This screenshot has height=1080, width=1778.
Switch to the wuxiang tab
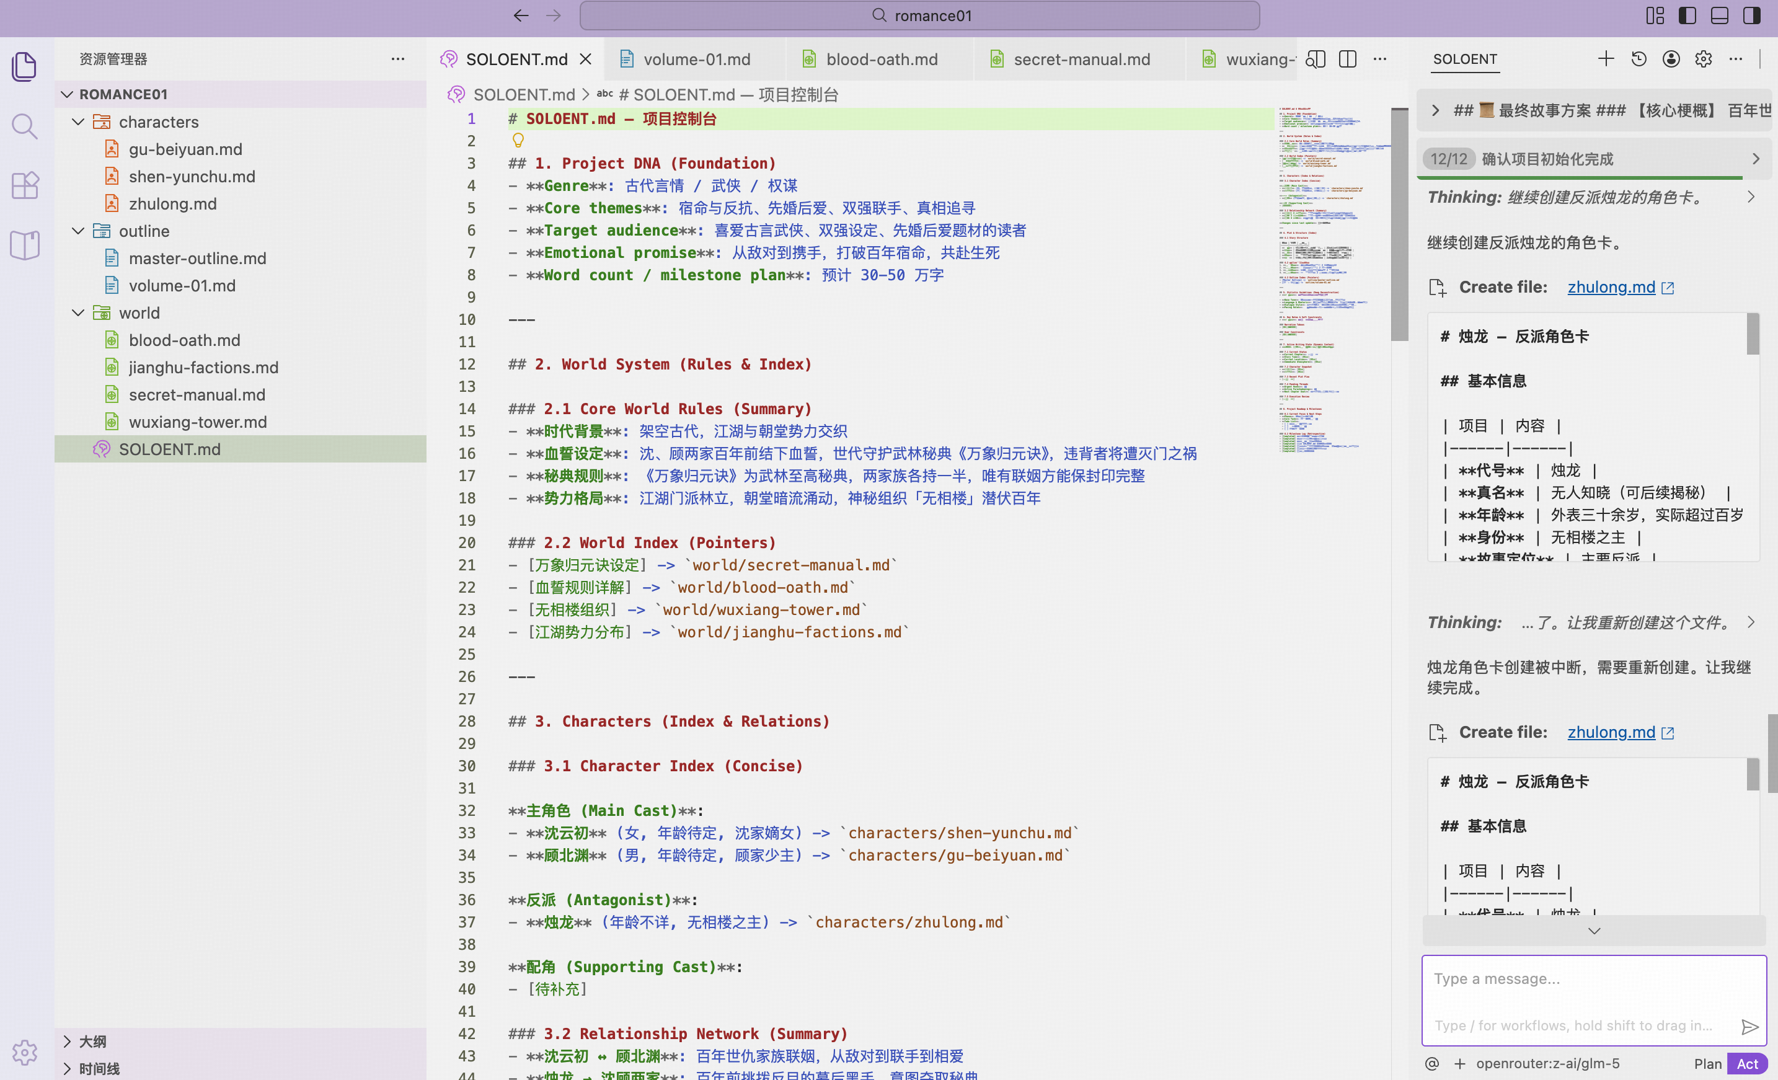click(x=1242, y=59)
